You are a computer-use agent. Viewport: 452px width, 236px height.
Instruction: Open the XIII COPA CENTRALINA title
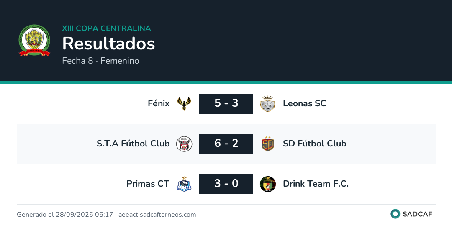tap(106, 28)
